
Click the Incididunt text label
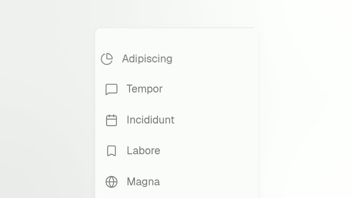coord(151,120)
